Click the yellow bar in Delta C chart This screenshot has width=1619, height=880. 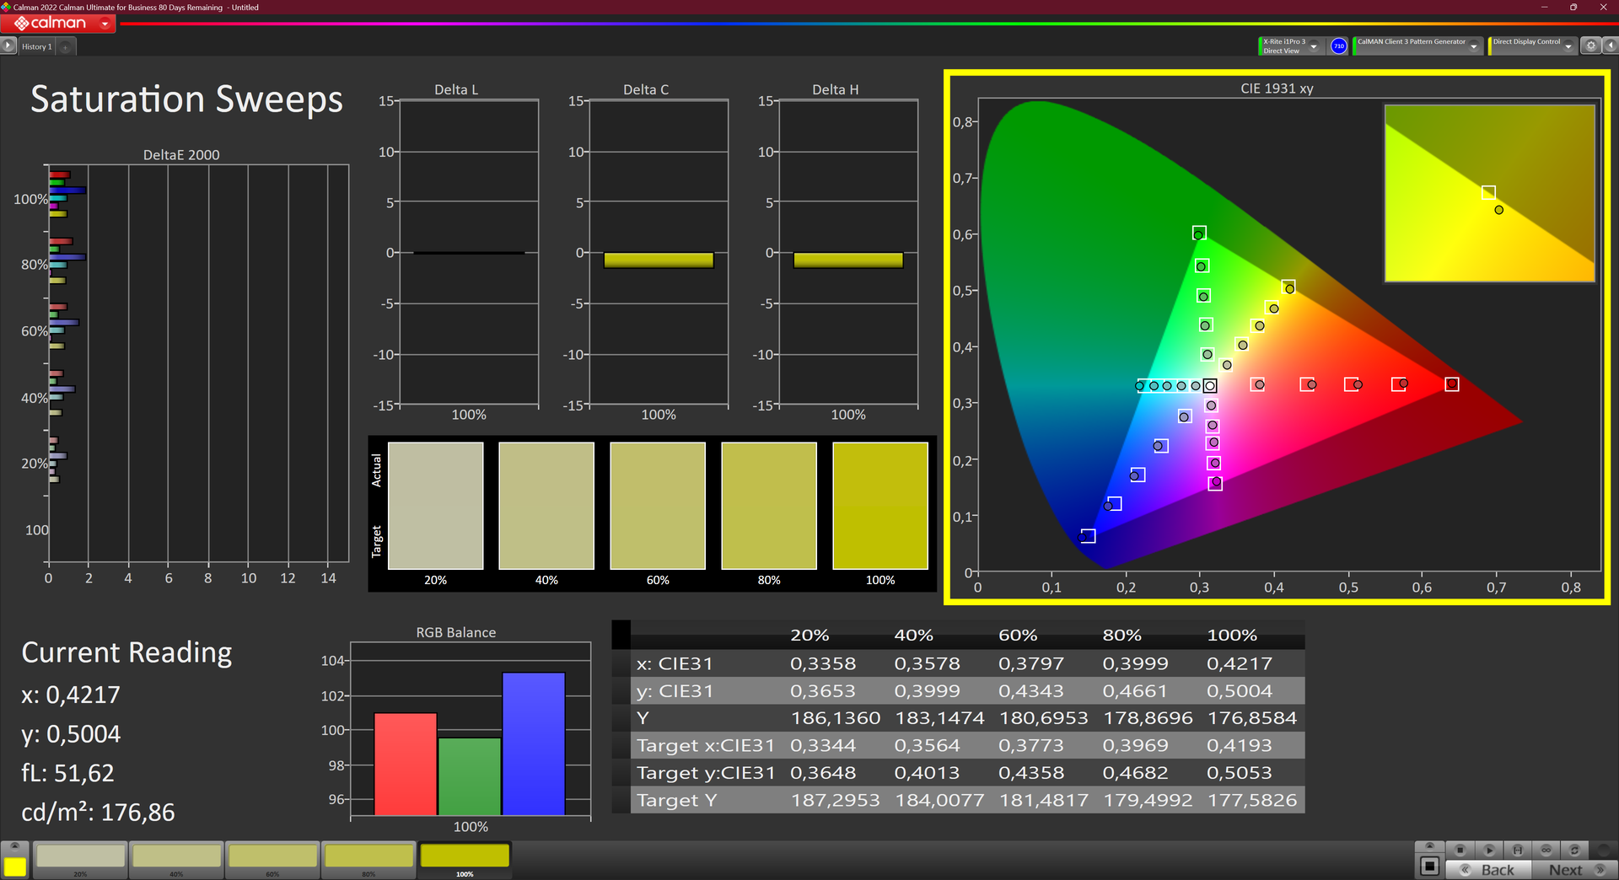pyautogui.click(x=659, y=260)
